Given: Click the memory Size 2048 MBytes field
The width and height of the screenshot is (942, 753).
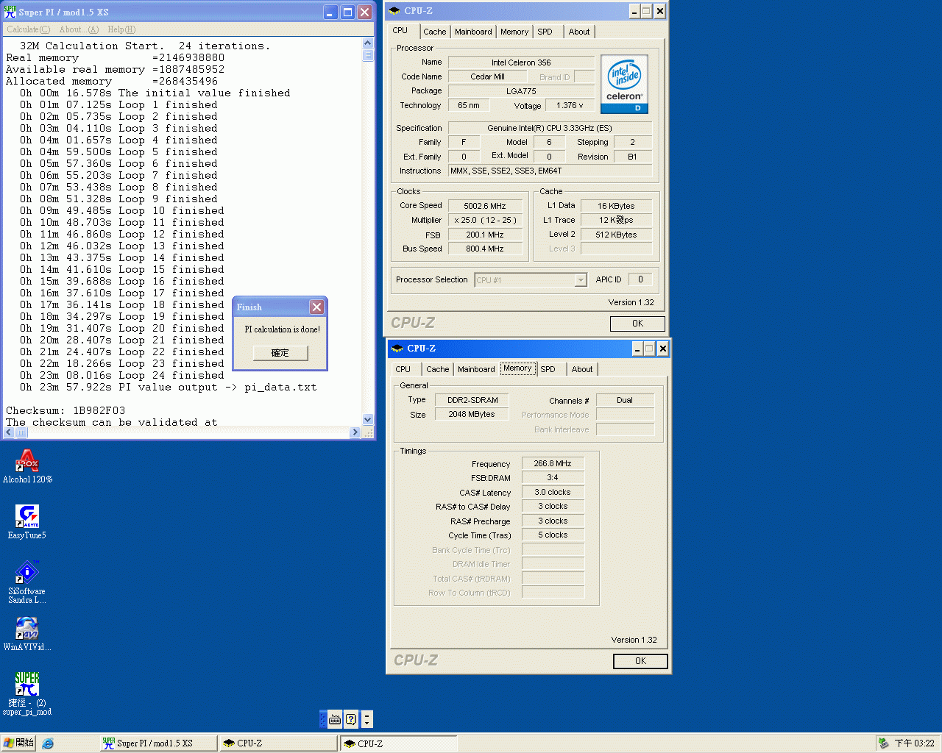Looking at the screenshot, I should pos(472,414).
